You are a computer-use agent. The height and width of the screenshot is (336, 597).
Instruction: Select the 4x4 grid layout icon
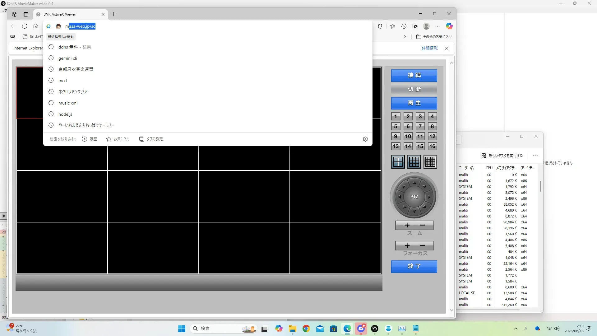pos(430,162)
